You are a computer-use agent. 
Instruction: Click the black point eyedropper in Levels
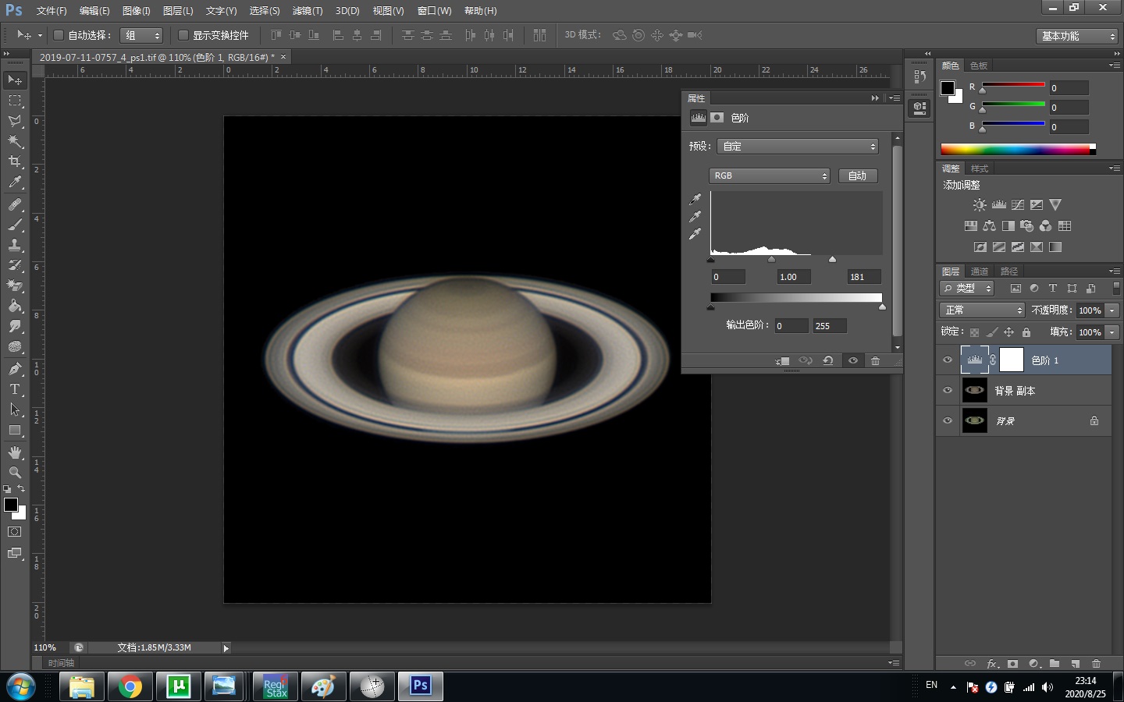point(695,199)
